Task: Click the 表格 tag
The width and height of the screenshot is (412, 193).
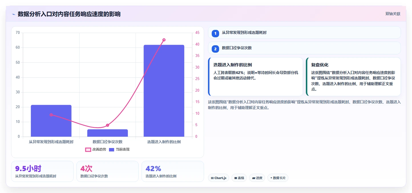Action: [x=239, y=178]
